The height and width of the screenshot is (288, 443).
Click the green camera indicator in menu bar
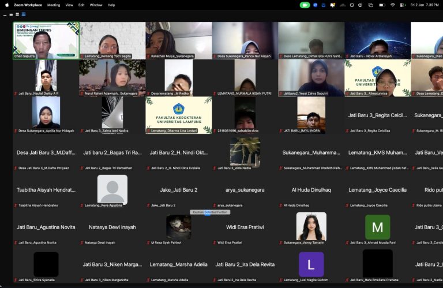click(305, 5)
